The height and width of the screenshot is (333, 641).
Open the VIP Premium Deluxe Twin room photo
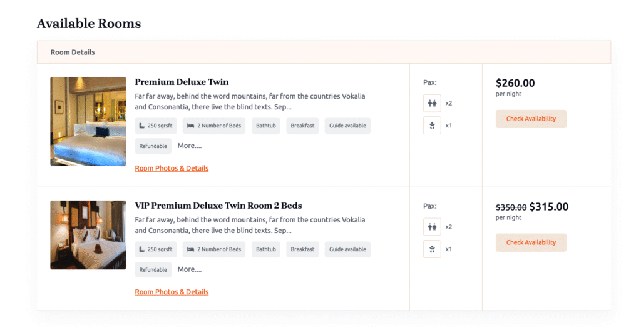point(88,235)
